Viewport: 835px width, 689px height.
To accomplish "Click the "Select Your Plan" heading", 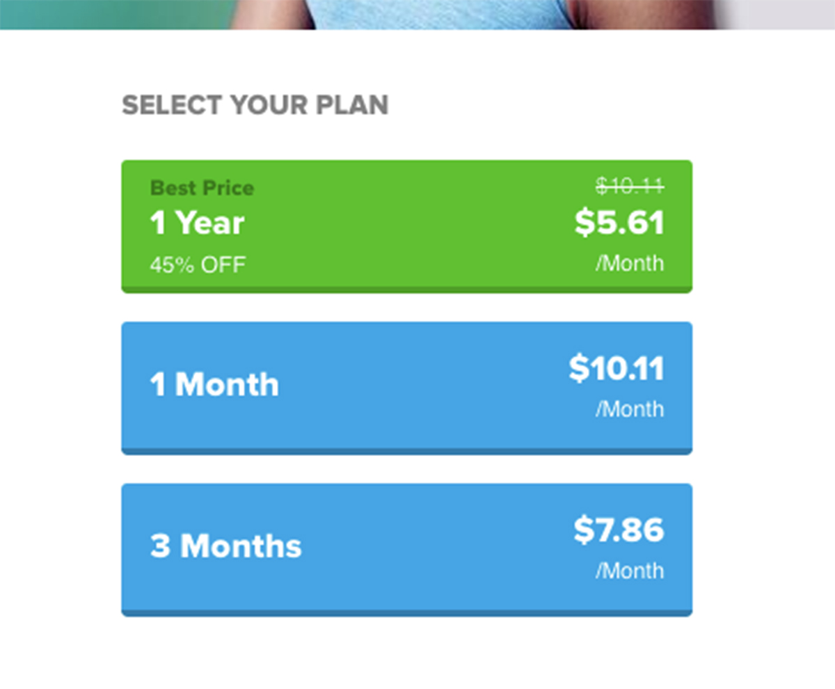I will click(x=255, y=106).
